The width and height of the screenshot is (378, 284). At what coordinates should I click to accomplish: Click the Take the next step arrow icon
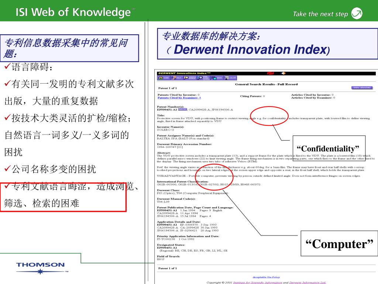pos(357,13)
